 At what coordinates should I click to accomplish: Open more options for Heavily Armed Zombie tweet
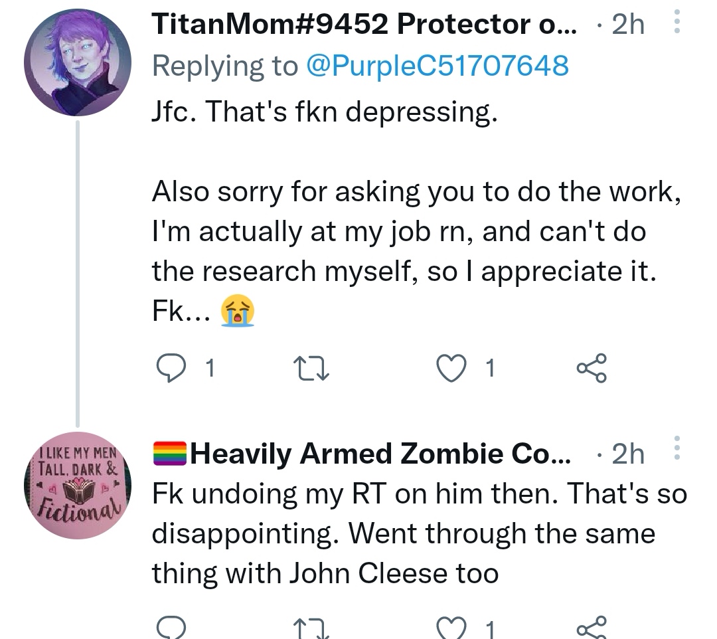[677, 448]
